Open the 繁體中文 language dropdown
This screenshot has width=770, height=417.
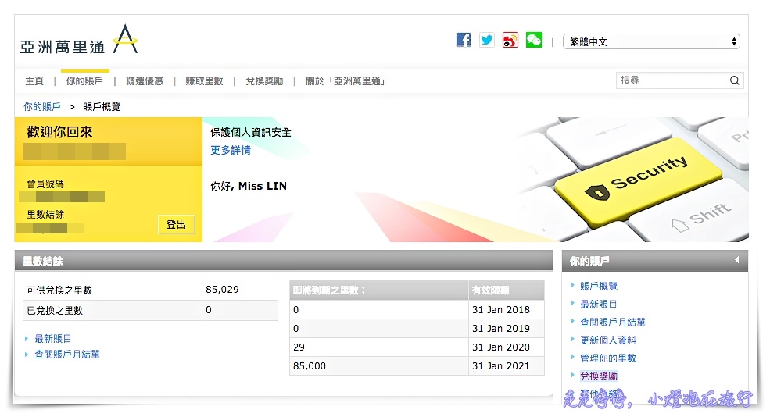pos(651,41)
